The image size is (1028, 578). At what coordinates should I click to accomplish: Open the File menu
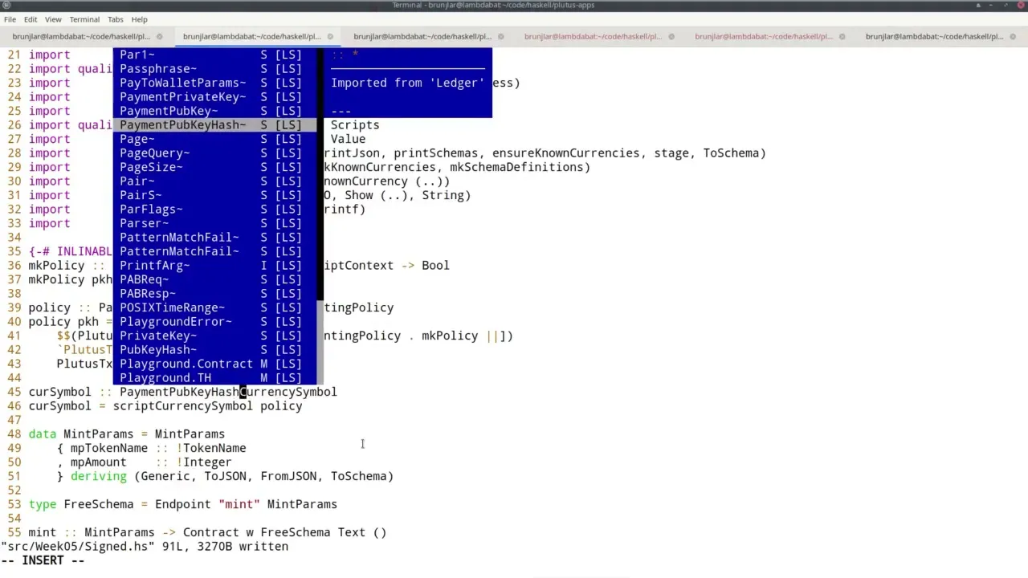10,19
